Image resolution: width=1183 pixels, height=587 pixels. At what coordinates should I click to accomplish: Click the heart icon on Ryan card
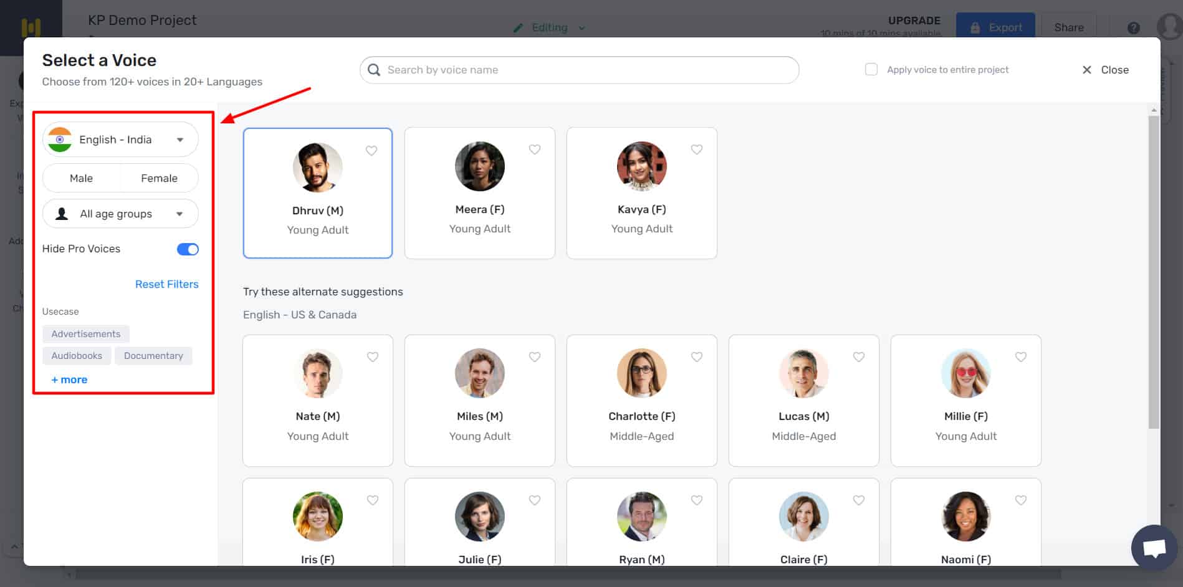coord(697,500)
